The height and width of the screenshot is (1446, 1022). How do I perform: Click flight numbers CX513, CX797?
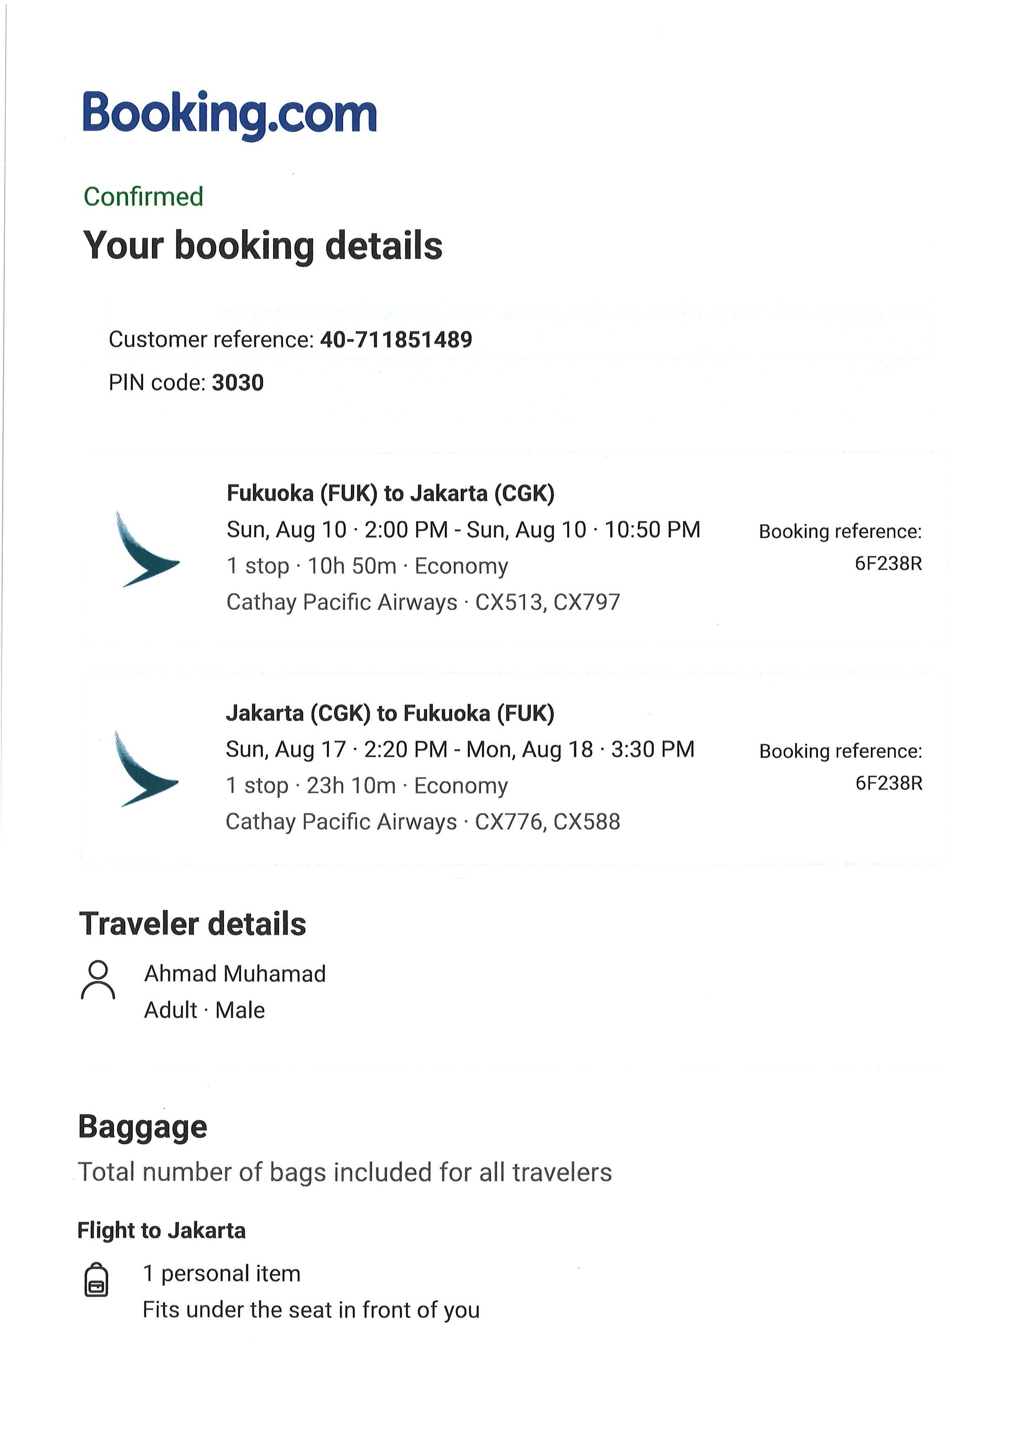pyautogui.click(x=548, y=603)
